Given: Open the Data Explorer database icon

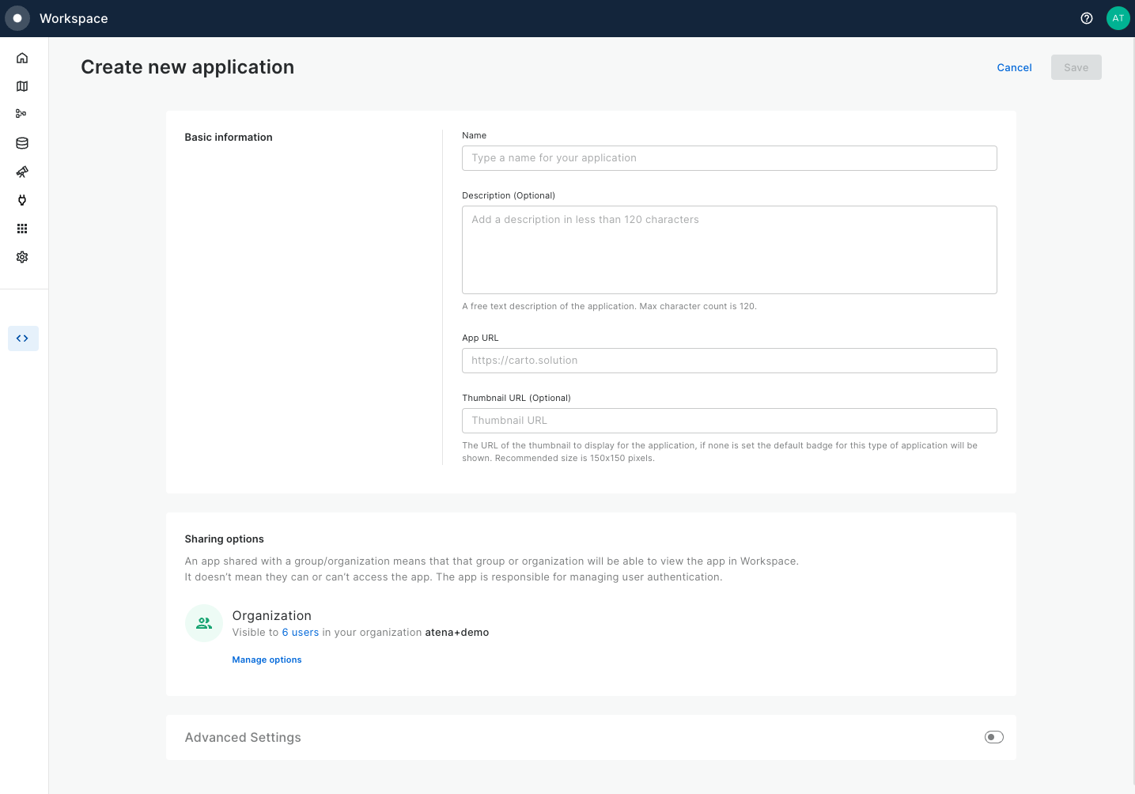Looking at the screenshot, I should pos(22,143).
